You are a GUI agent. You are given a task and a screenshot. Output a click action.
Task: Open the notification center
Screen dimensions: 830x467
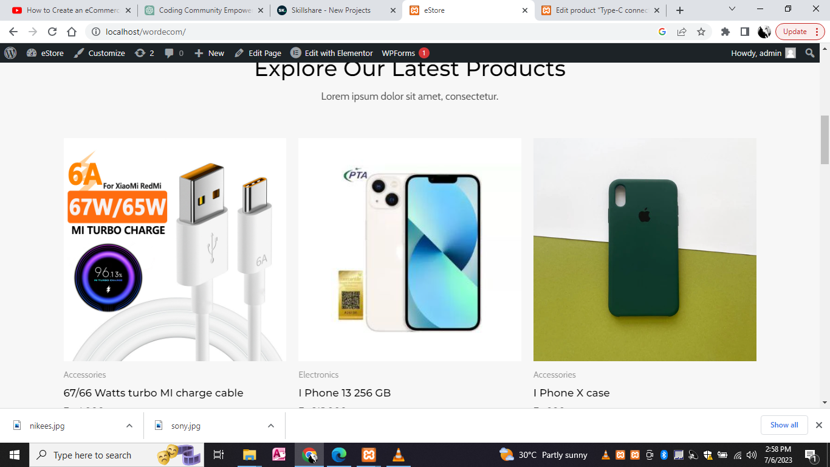coord(811,455)
